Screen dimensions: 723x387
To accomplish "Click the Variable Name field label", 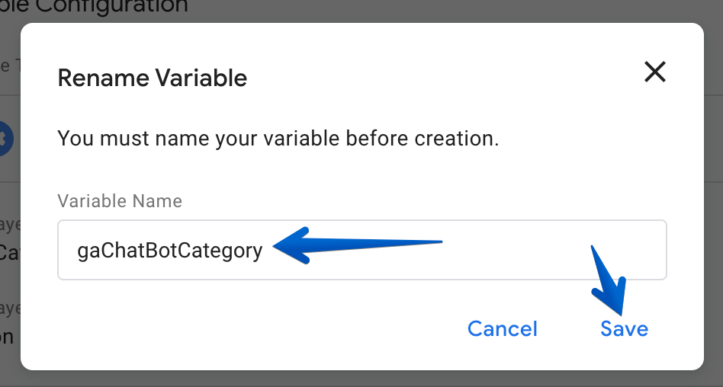I will click(x=120, y=201).
